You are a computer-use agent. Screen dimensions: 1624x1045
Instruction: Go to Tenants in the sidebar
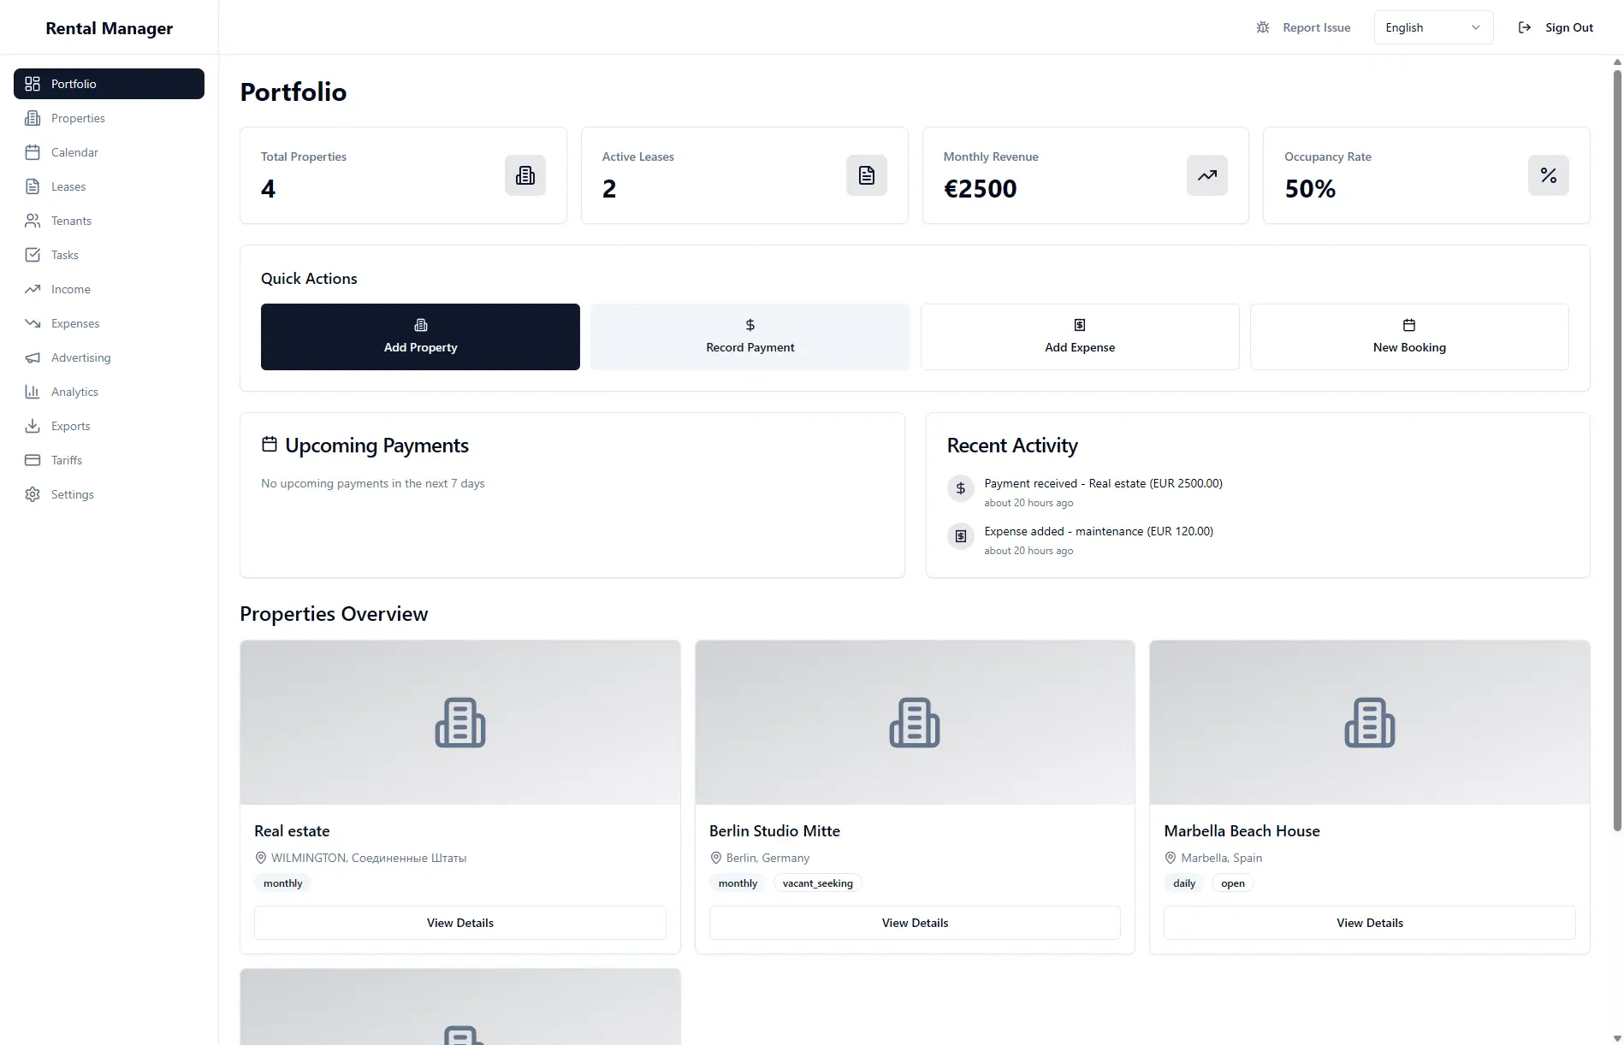pyautogui.click(x=71, y=221)
